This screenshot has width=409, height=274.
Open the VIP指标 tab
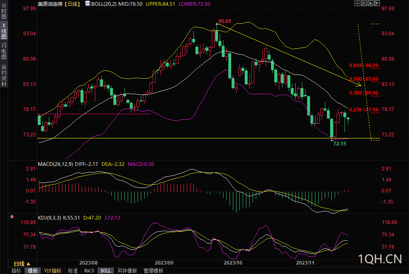(x=53, y=271)
